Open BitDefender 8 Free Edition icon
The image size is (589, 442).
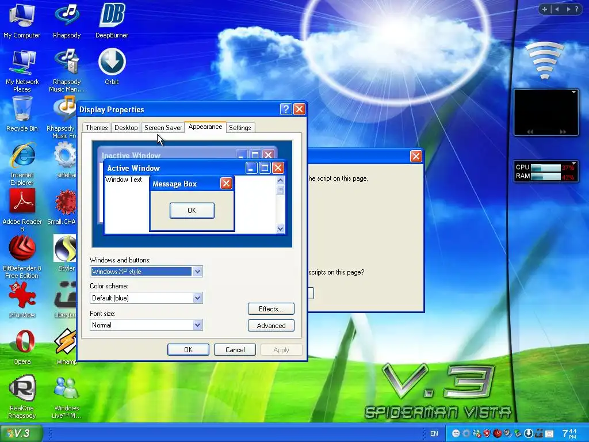22,257
